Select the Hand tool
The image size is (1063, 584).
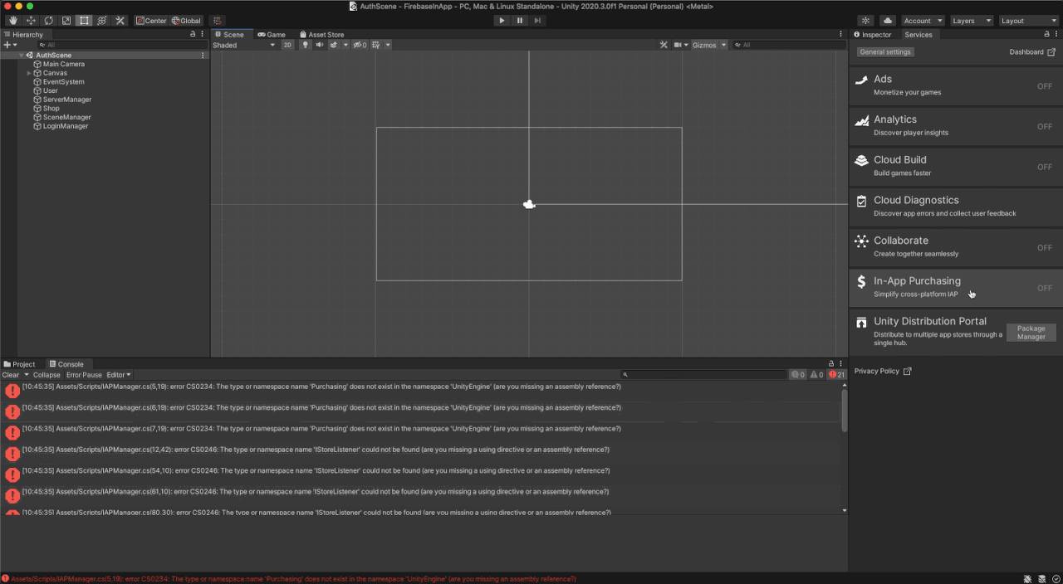point(13,20)
